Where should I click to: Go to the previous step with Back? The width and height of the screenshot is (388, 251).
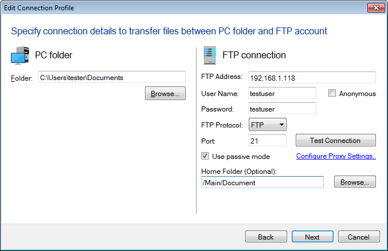266,237
